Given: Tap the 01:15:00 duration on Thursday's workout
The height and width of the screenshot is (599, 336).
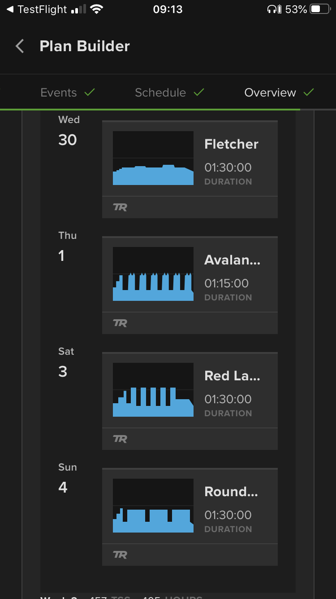Looking at the screenshot, I should (226, 283).
